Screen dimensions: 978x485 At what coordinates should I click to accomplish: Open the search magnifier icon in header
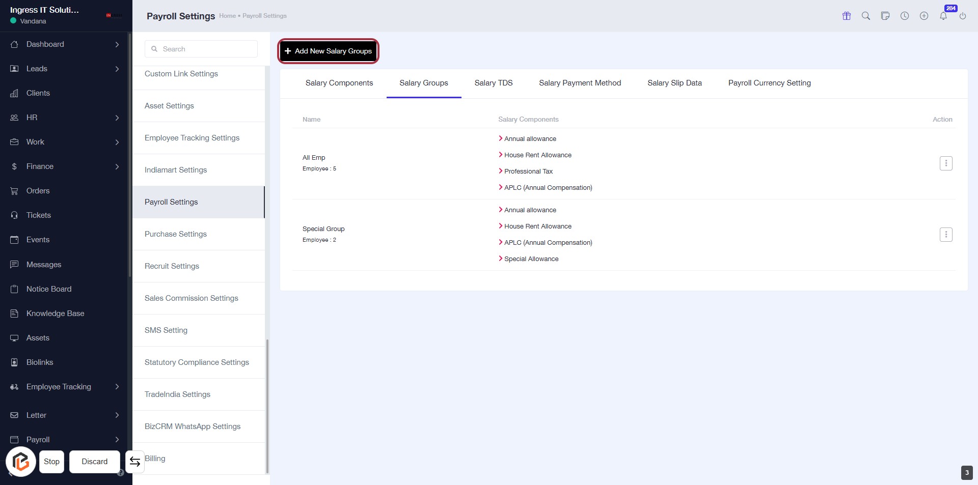[866, 16]
